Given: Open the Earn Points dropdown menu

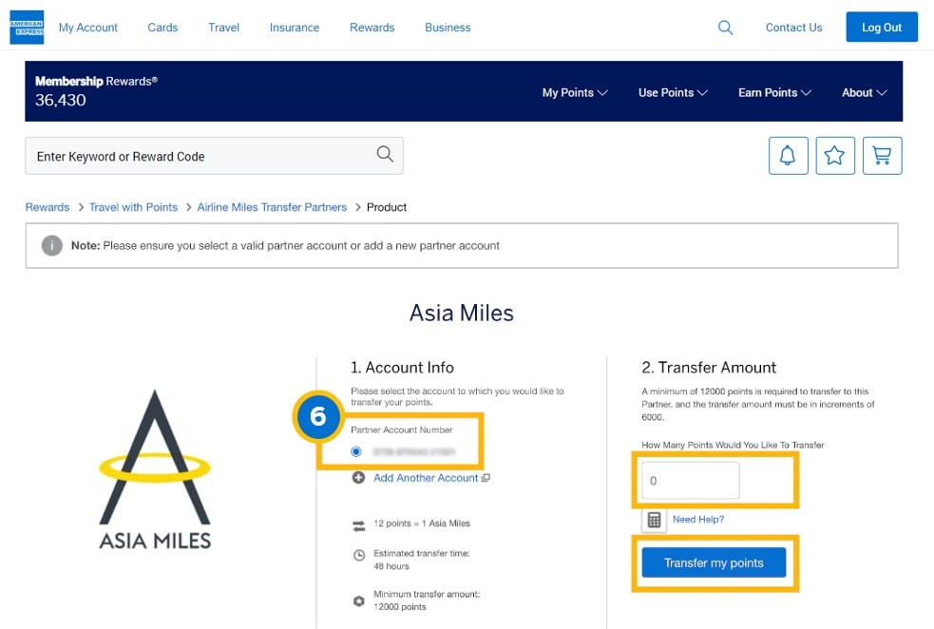Looking at the screenshot, I should 773,92.
